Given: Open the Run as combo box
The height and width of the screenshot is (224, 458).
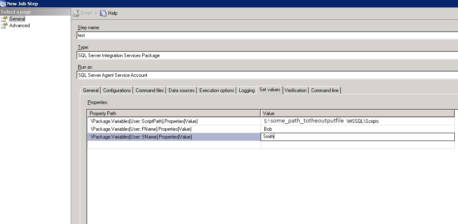Looking at the screenshot, I should click(x=267, y=75).
